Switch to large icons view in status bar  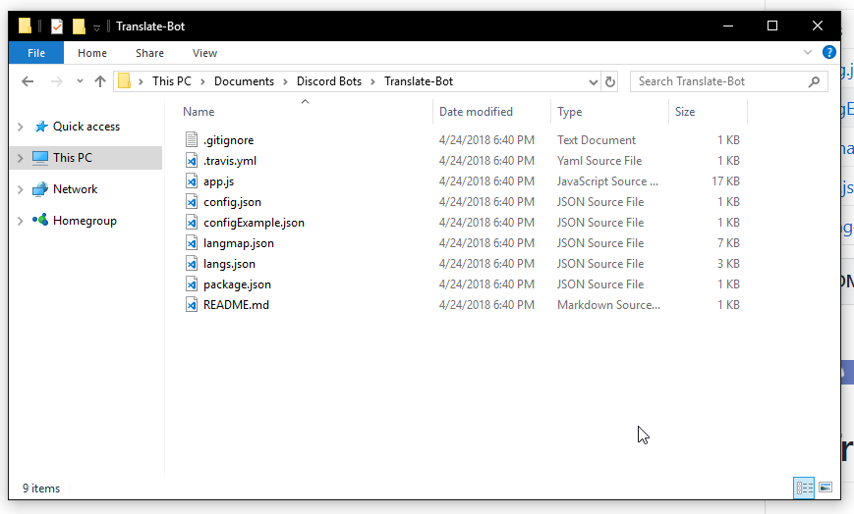click(826, 488)
